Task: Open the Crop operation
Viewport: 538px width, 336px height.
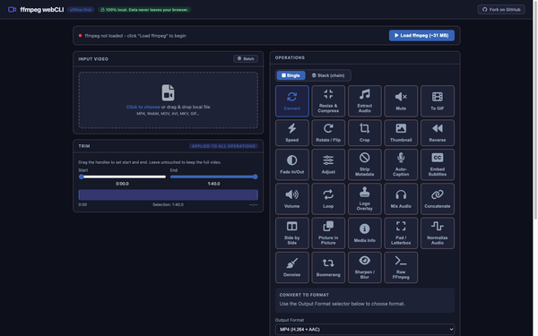Action: [365, 133]
